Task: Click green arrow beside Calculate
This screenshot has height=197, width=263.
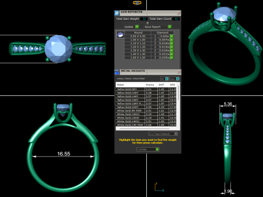Action: (157, 149)
